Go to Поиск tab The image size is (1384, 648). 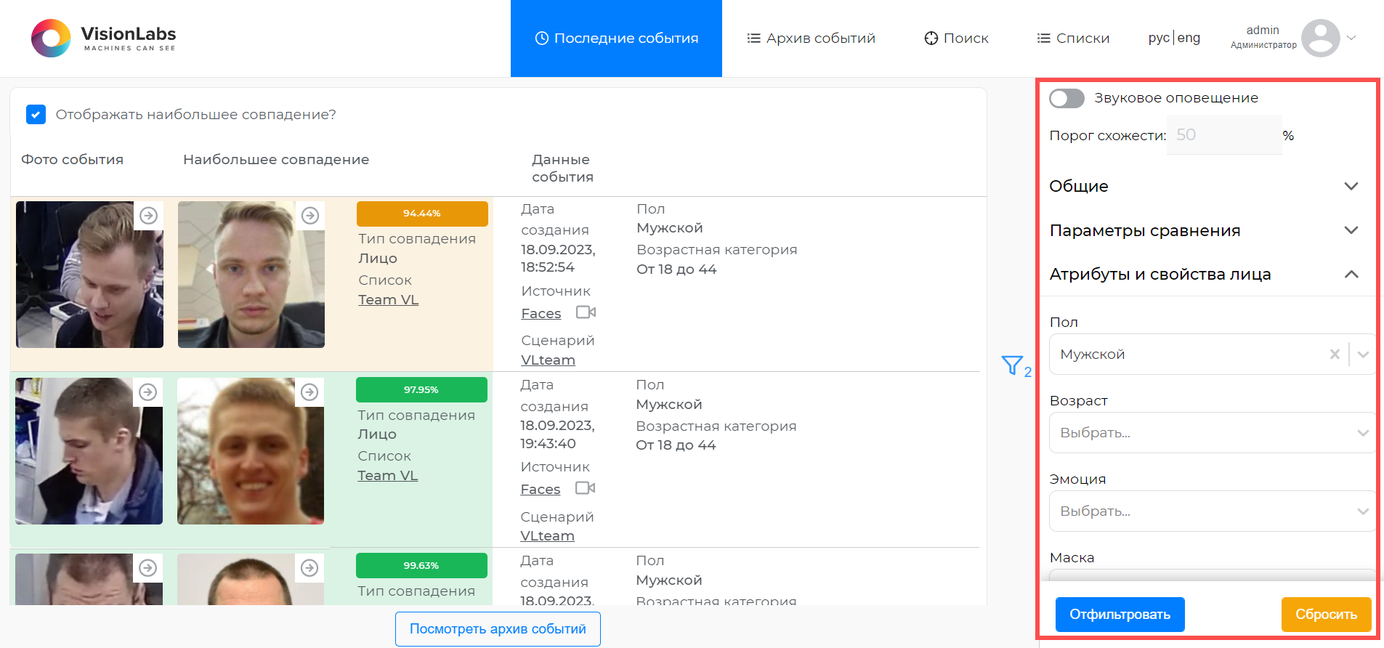pyautogui.click(x=956, y=39)
